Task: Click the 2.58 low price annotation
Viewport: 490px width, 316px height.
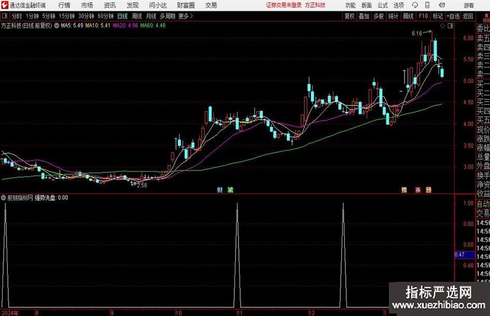Action: [142, 185]
